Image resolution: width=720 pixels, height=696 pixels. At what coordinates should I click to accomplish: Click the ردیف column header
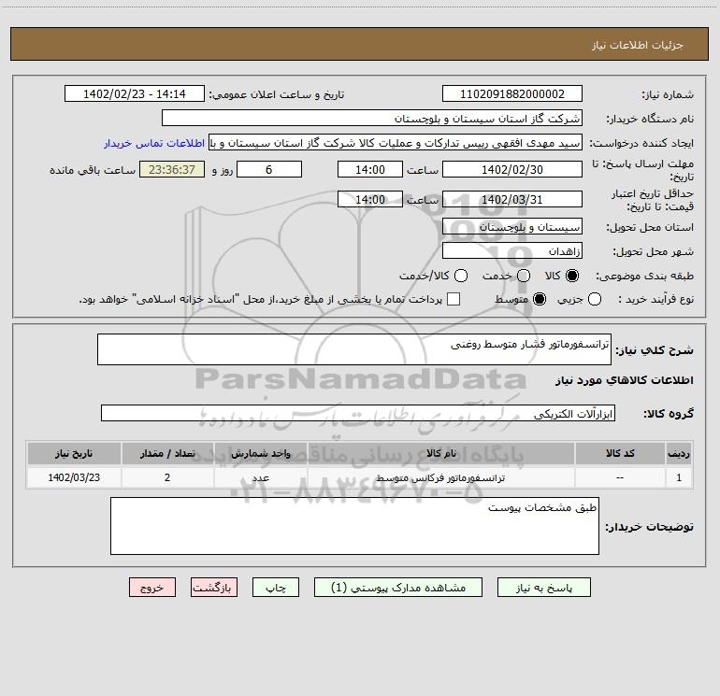679,453
